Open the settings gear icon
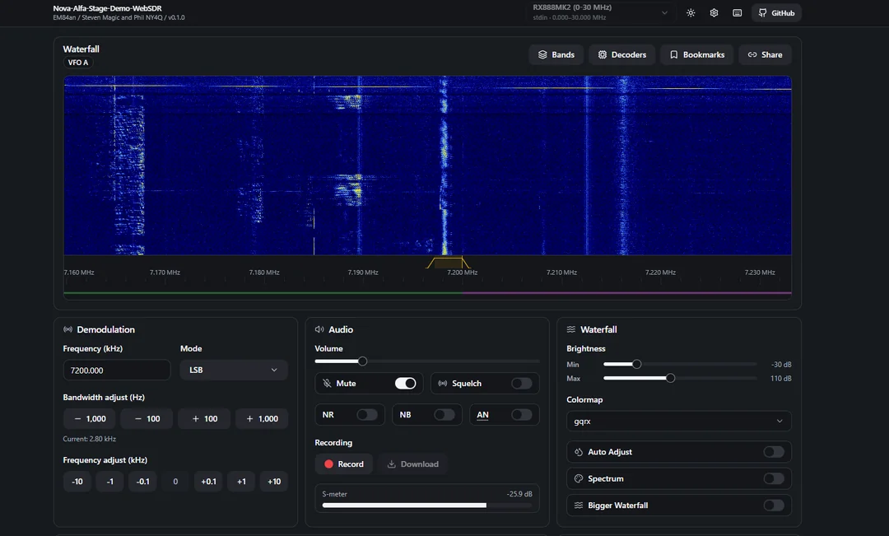 [x=714, y=12]
